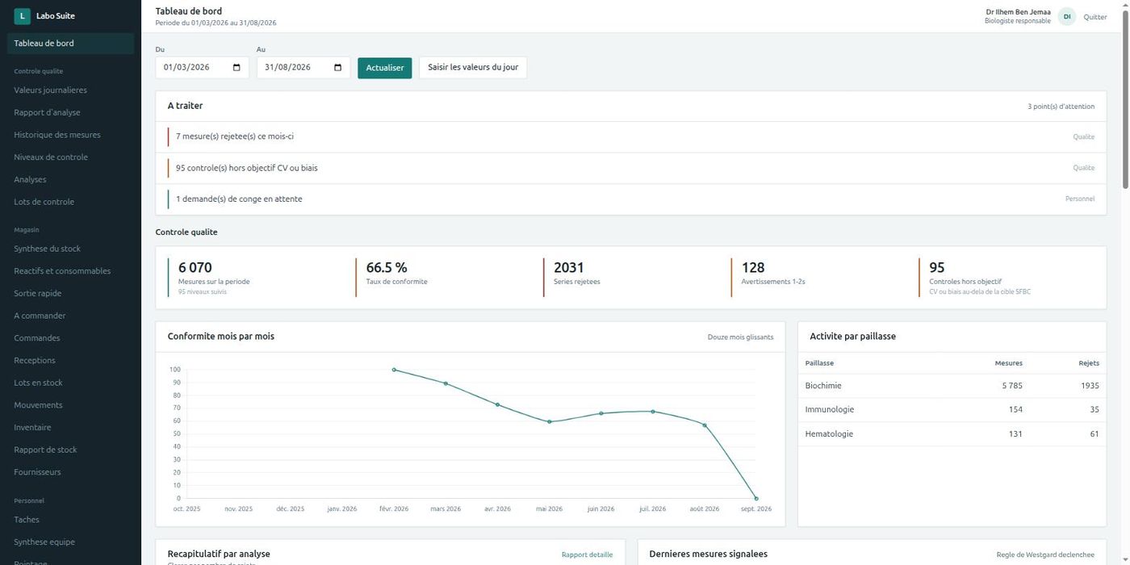
Task: Open Taches under Personnel
Action: (27, 520)
